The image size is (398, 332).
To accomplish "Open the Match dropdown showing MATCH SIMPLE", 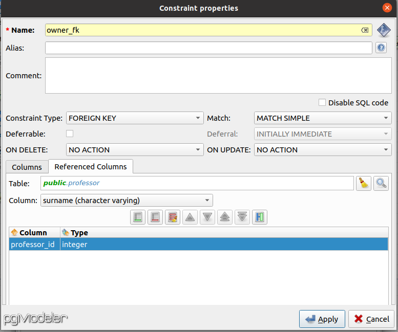I will tap(323, 118).
